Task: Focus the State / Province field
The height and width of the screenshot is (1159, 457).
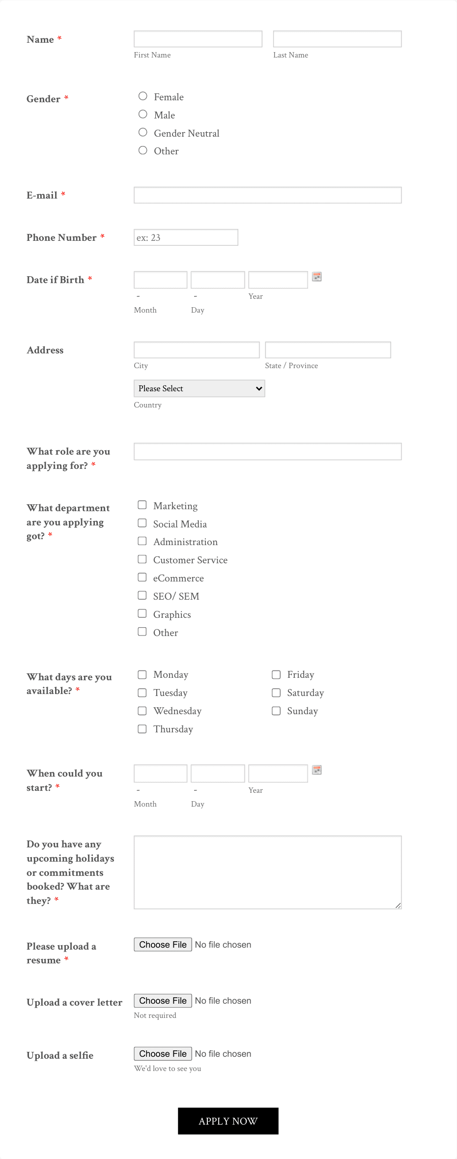Action: pyautogui.click(x=328, y=350)
